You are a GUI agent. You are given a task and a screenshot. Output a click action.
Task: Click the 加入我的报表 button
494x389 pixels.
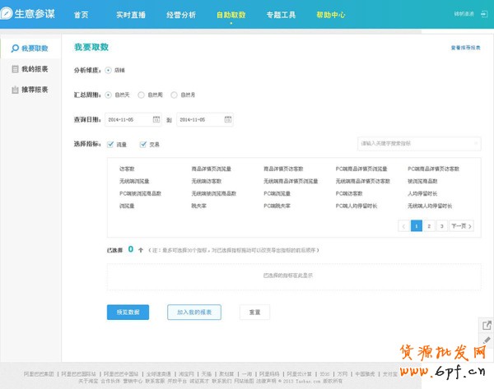[194, 313]
